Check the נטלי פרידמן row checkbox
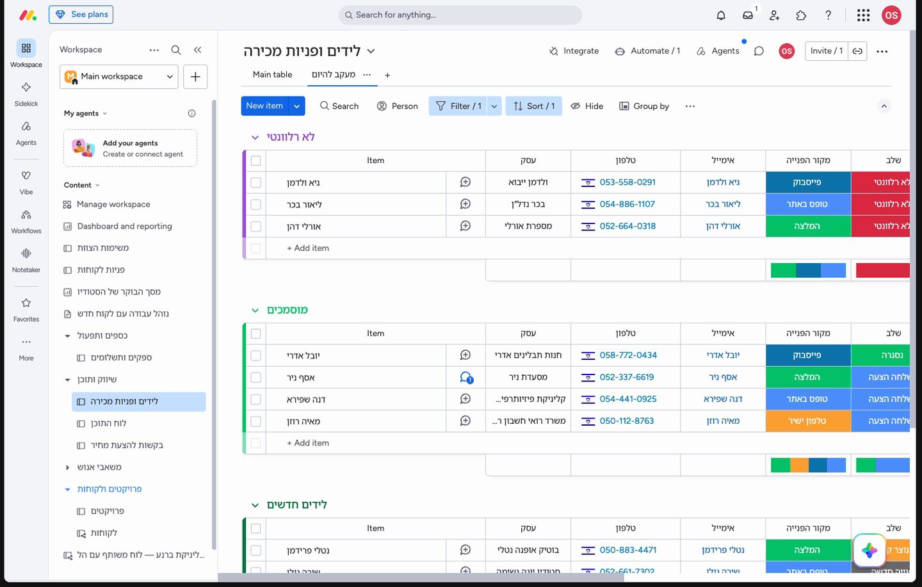 tap(255, 551)
